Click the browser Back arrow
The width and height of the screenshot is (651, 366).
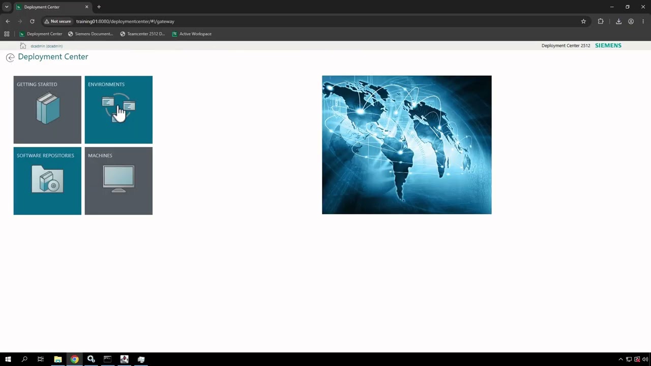[8, 21]
